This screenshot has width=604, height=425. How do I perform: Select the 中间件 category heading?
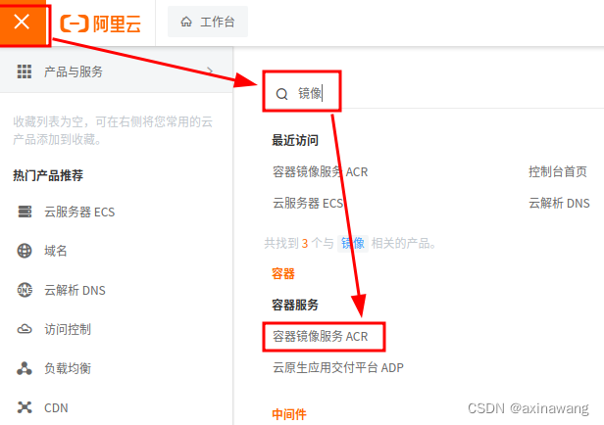pyautogui.click(x=289, y=414)
